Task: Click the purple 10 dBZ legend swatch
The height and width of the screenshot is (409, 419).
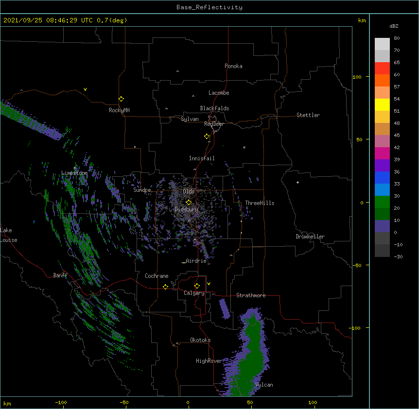Action: pos(382,226)
